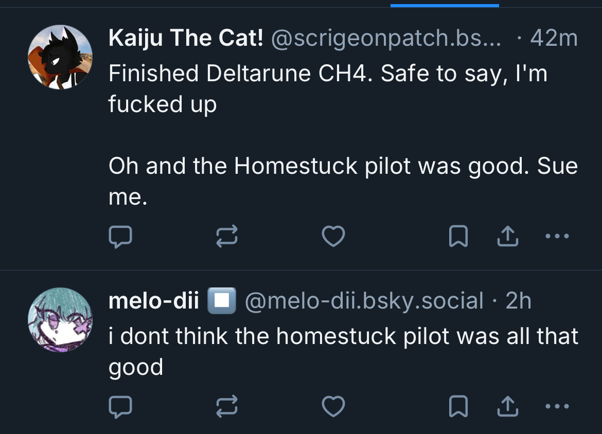Bookmark Kaiju The Cat's post
The height and width of the screenshot is (434, 602).
click(x=458, y=237)
